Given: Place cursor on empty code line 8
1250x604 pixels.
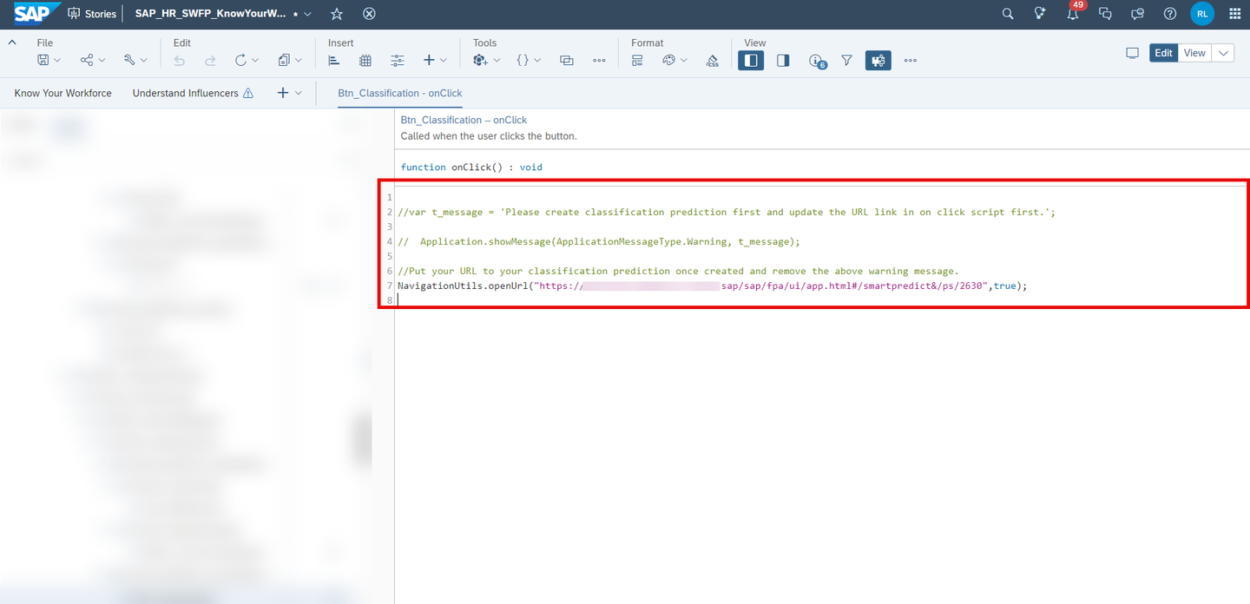Looking at the screenshot, I should click(x=821, y=300).
